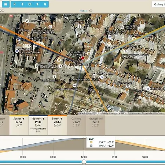Select the Sunset 20:44 event panel

(57, 125)
